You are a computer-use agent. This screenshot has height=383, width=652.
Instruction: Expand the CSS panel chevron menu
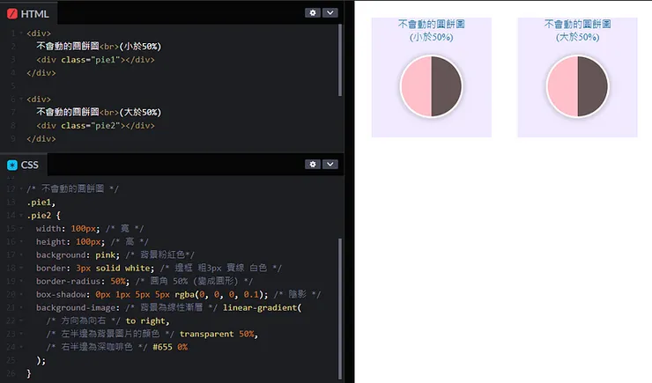pos(330,164)
